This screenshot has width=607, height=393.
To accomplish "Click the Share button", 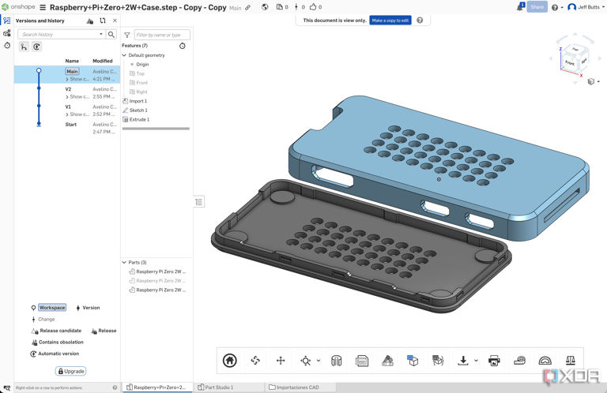I will tap(537, 7).
